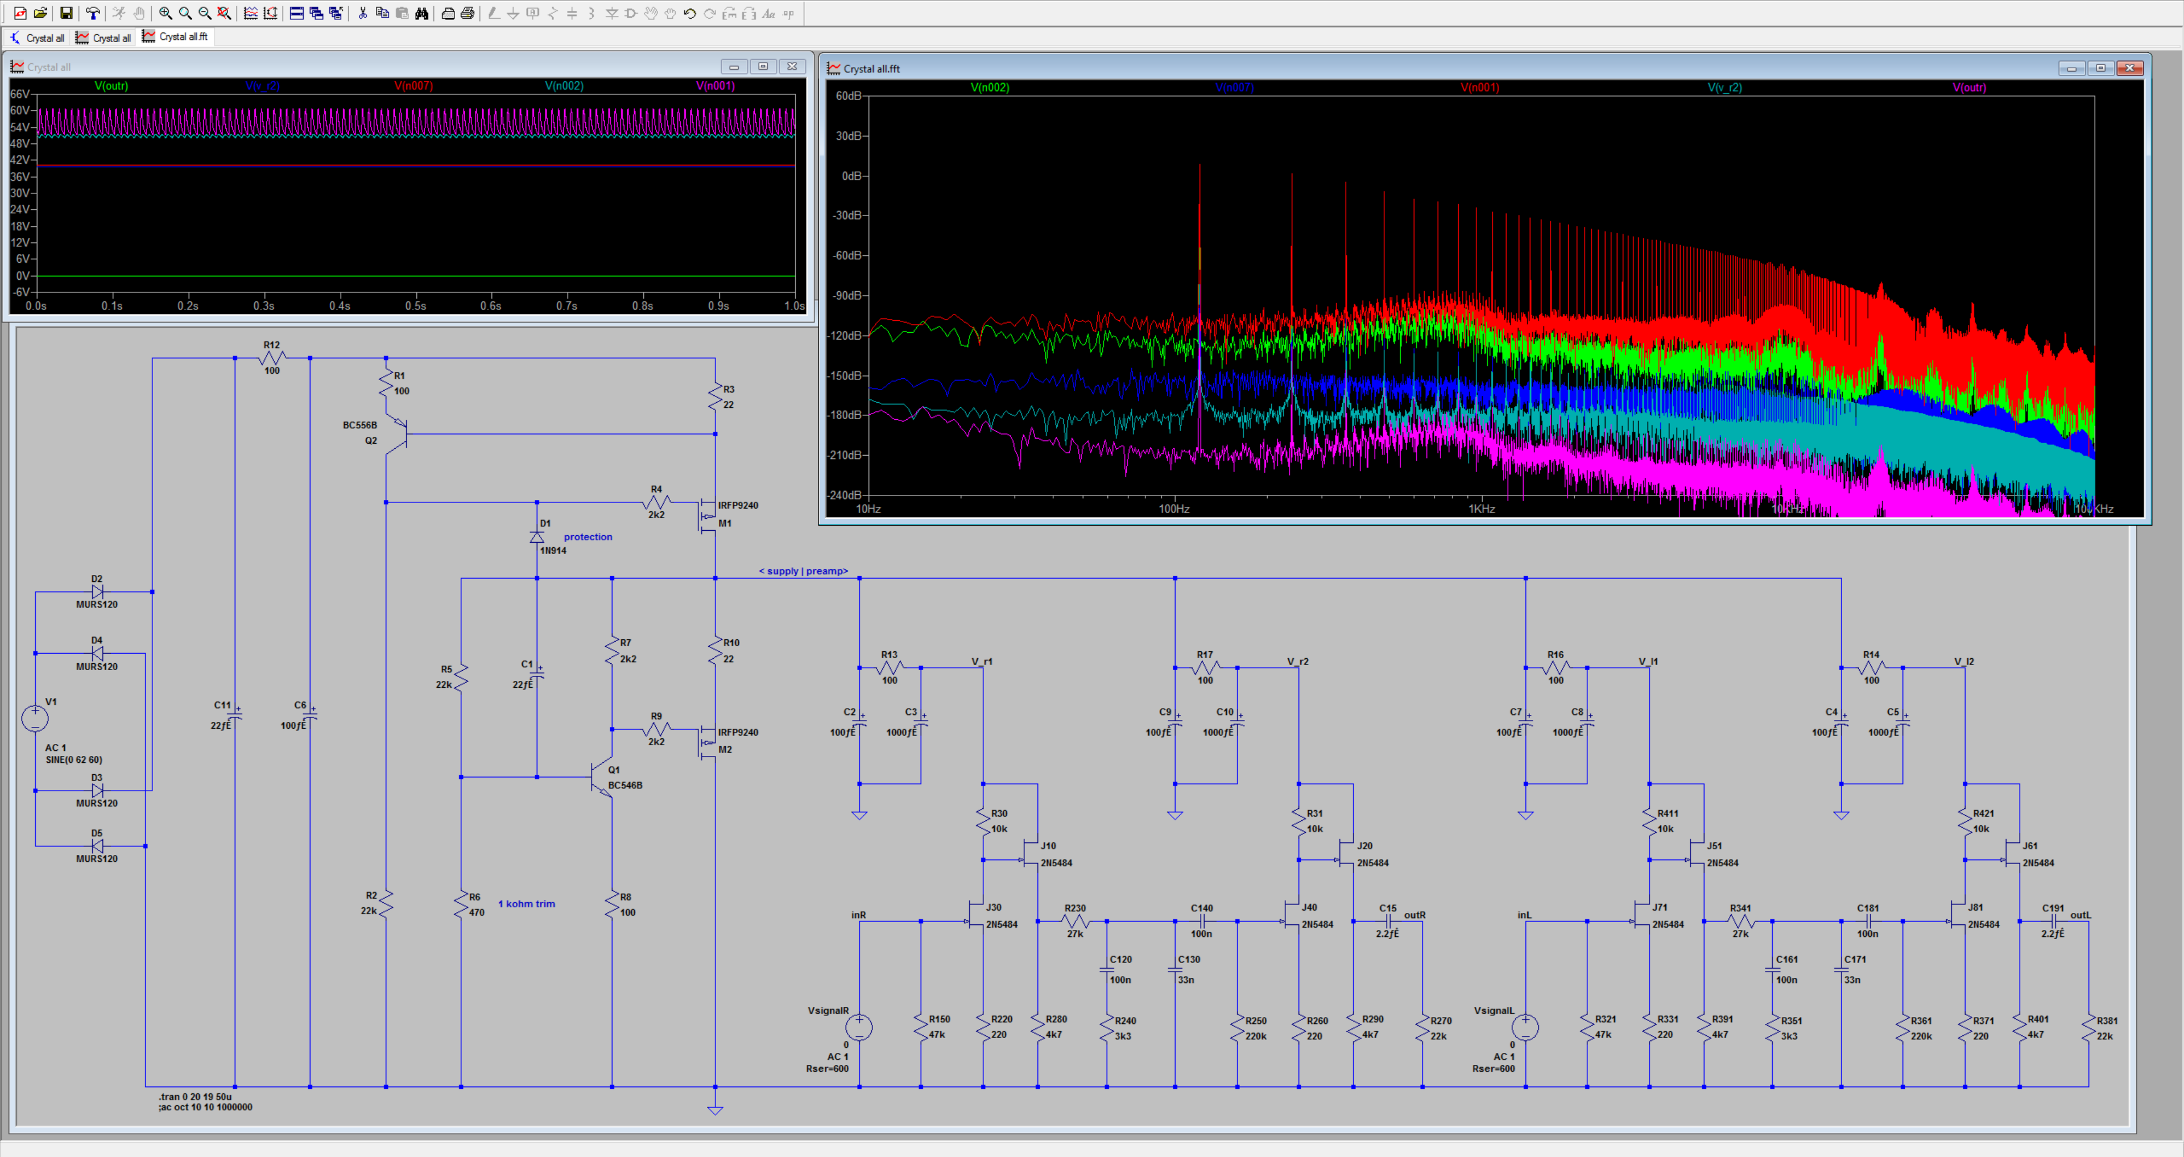This screenshot has width=2184, height=1157.
Task: Click V(v_r2) trace label in FFT window
Action: point(1724,88)
